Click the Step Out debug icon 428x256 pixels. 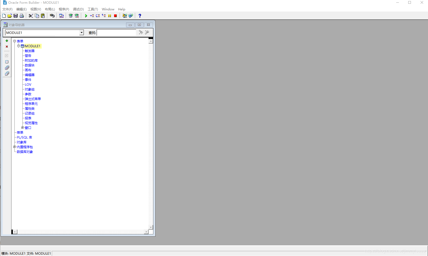point(104,16)
